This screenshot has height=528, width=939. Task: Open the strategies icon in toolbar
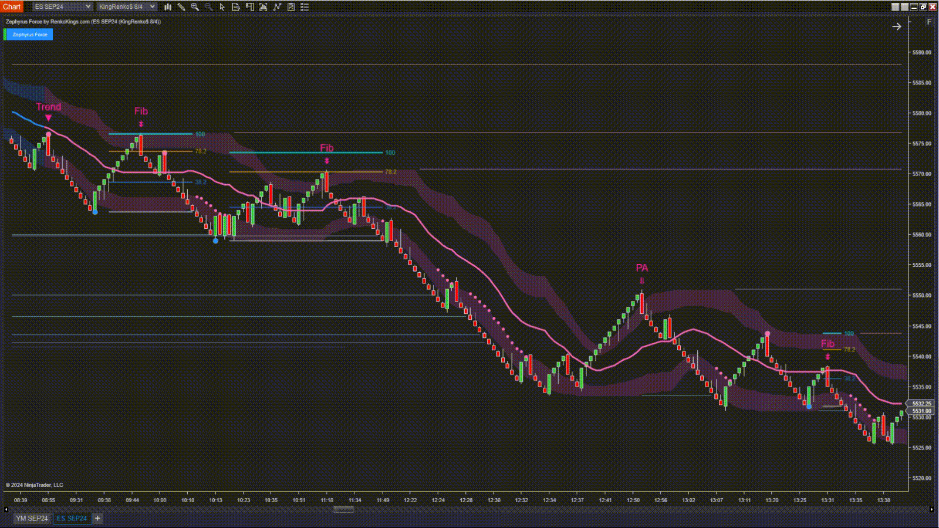277,7
